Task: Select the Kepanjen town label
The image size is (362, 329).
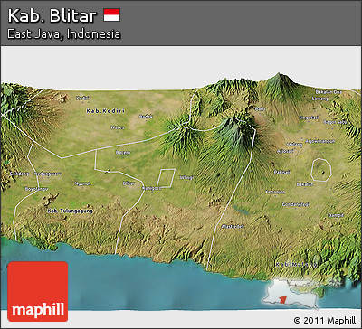Action: (275, 192)
